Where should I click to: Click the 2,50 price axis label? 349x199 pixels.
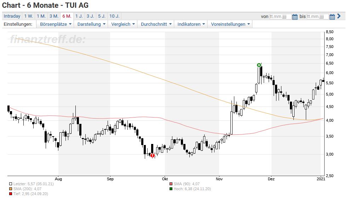point(330,176)
